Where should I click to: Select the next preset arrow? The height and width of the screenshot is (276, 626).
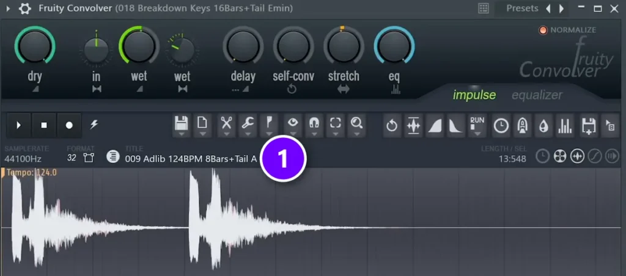(x=561, y=9)
